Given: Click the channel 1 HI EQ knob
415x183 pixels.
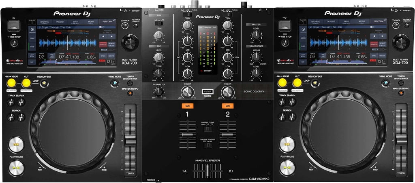Looking at the screenshot, I should pyautogui.click(x=187, y=41).
